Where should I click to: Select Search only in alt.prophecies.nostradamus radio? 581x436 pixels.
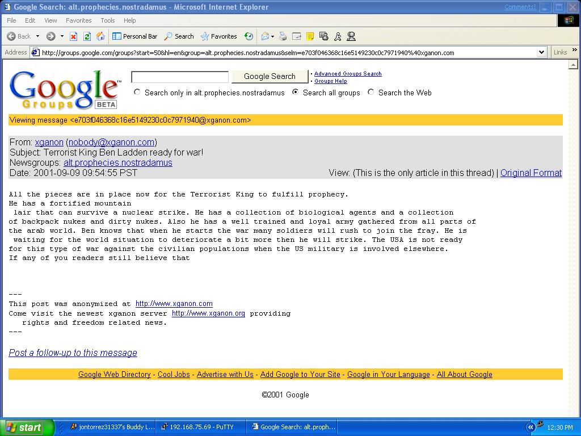pos(137,92)
